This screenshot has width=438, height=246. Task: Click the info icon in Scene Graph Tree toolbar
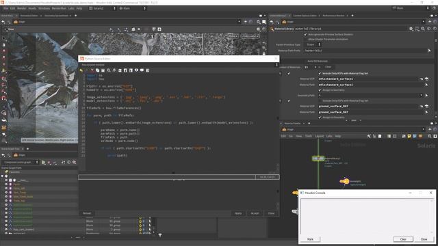68,162
